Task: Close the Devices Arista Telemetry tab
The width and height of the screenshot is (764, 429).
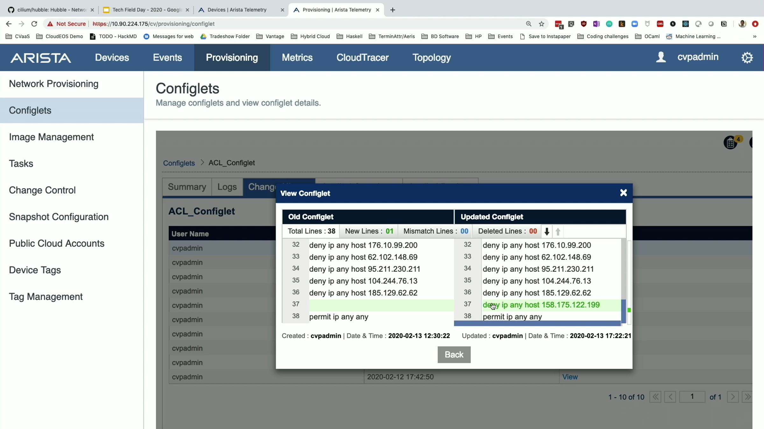Action: (x=282, y=10)
